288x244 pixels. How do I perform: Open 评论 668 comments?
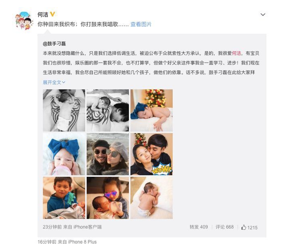225,227
